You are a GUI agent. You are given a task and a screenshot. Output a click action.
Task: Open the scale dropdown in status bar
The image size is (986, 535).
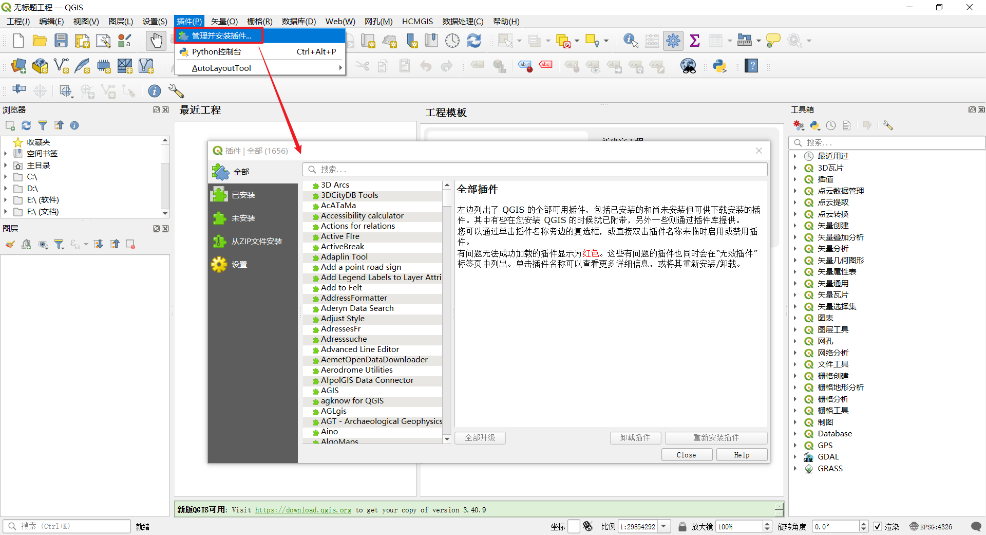664,526
